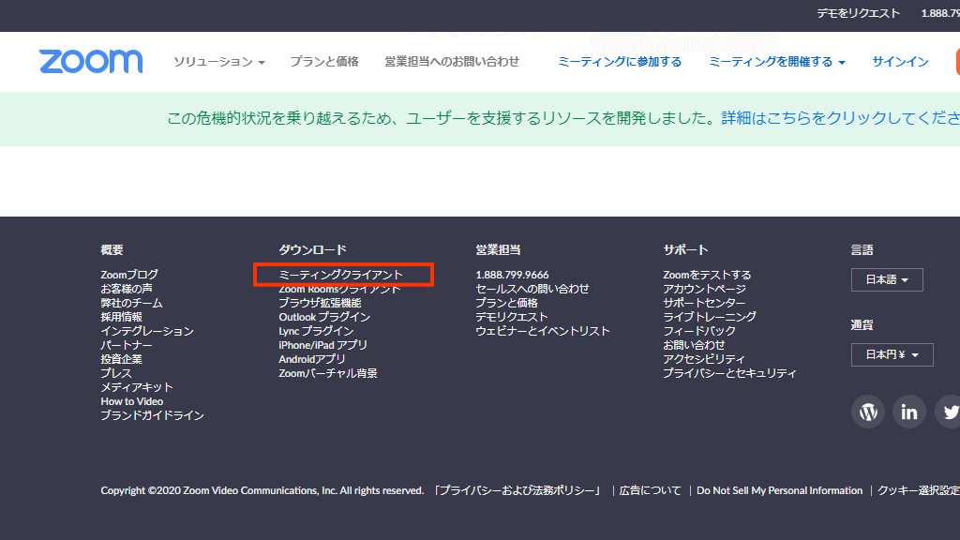Expand the ソリューション dropdown menu

218,62
